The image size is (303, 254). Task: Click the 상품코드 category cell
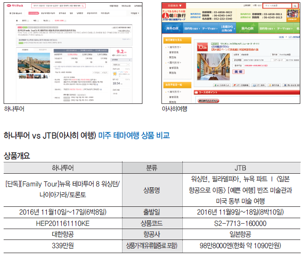pos(151,223)
